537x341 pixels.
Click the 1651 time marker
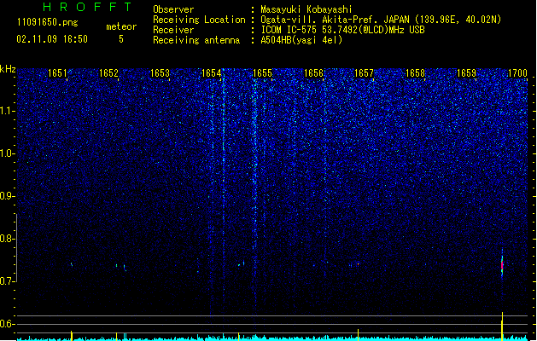[57, 73]
